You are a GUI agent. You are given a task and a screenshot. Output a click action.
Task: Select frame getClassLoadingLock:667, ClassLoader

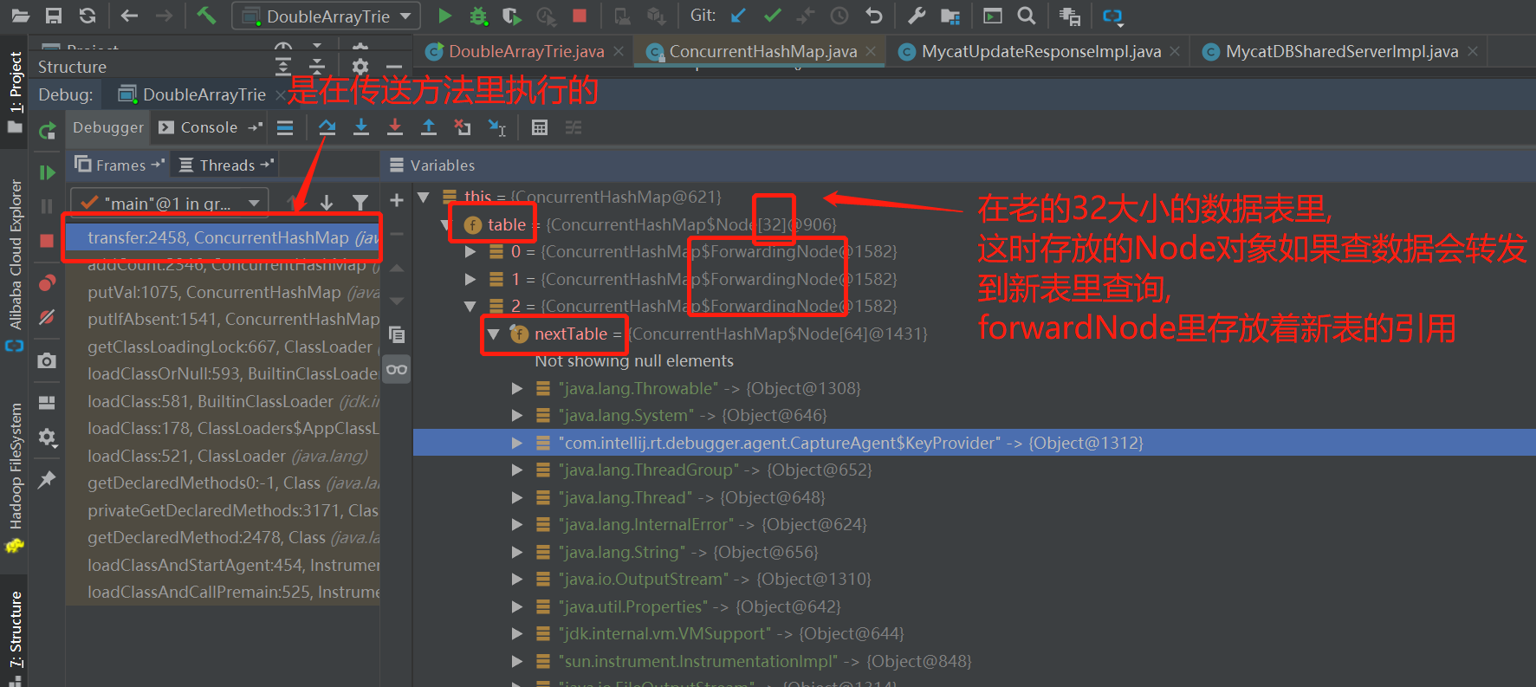point(224,347)
